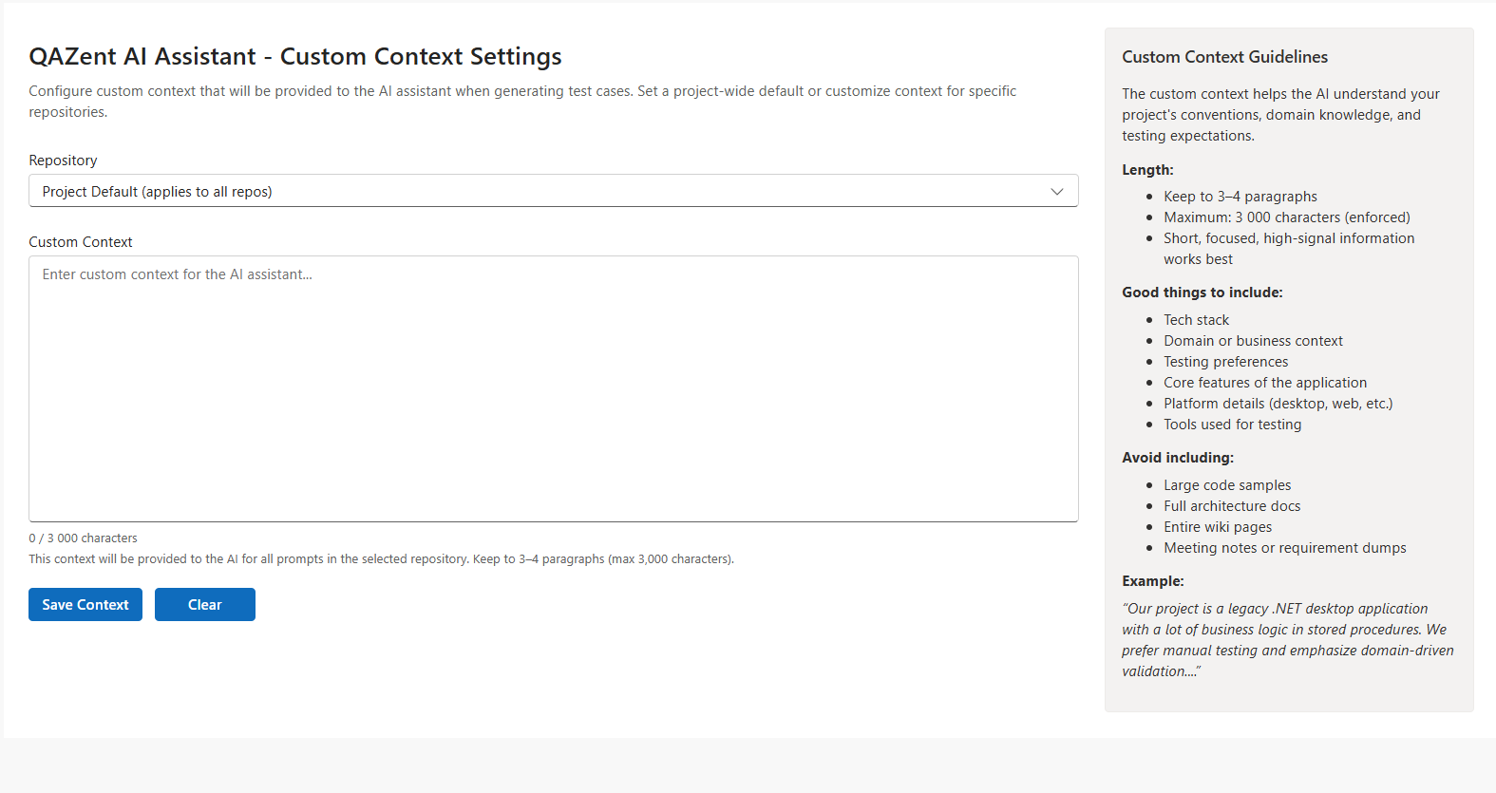Click the Save Context button

tap(85, 605)
